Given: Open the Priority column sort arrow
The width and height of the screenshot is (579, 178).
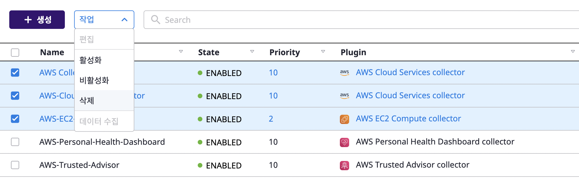Looking at the screenshot, I should coord(323,51).
